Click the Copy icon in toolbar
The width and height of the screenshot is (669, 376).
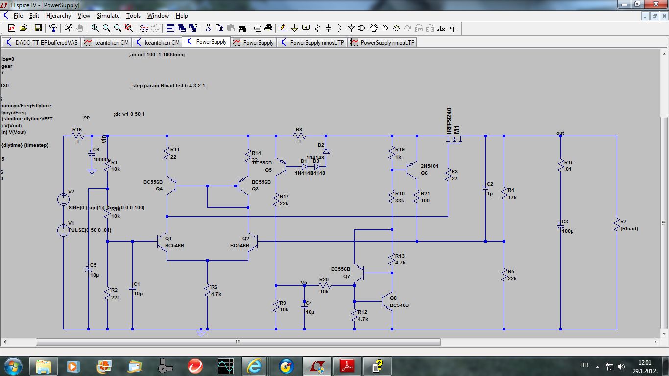[x=219, y=28]
